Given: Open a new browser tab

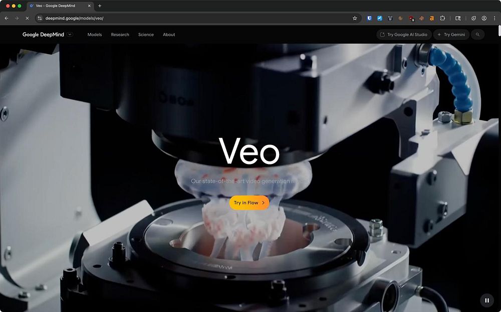Looking at the screenshot, I should (x=100, y=5).
